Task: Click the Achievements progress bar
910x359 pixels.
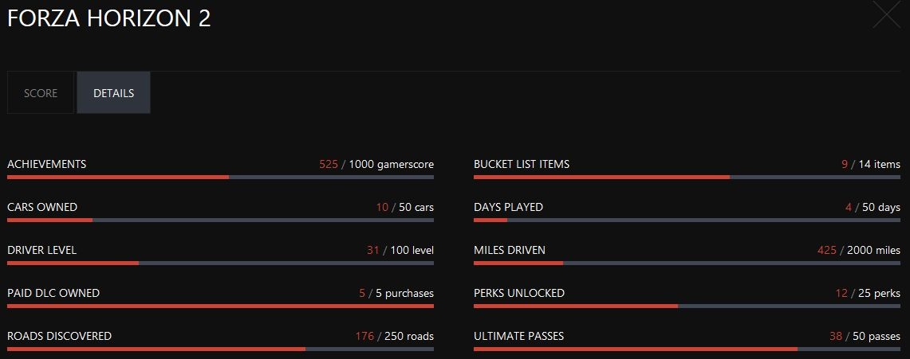Action: 220,177
